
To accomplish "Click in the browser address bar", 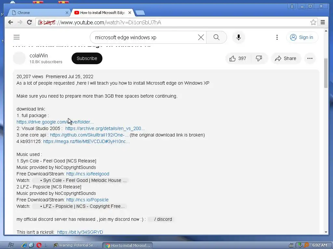I will 176,22.
